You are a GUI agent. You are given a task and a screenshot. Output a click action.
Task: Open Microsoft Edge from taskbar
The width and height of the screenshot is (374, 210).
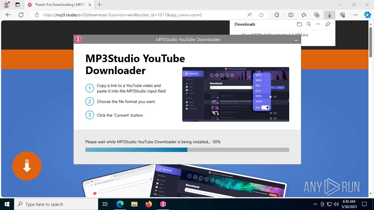coord(120,204)
